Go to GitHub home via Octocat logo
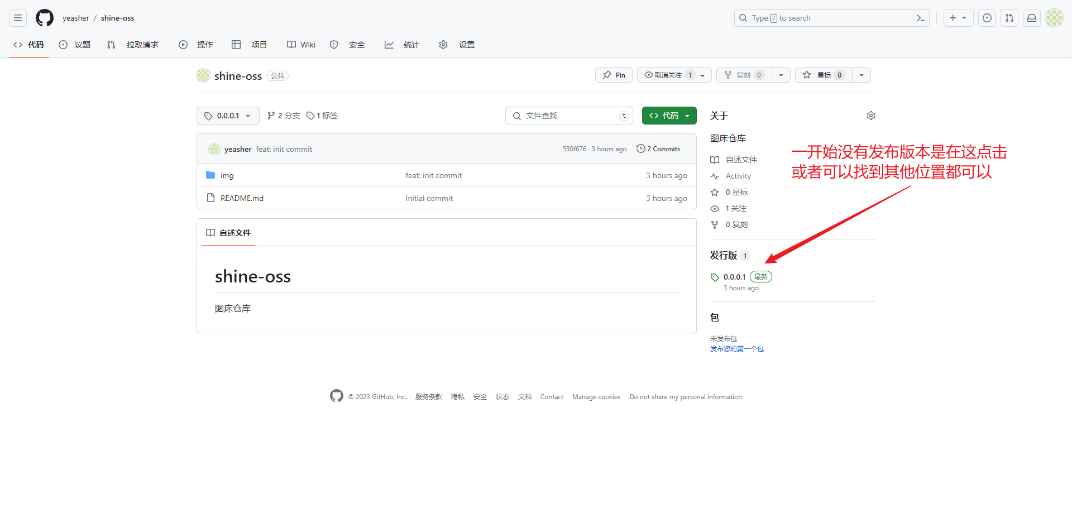1072x513 pixels. (x=45, y=18)
